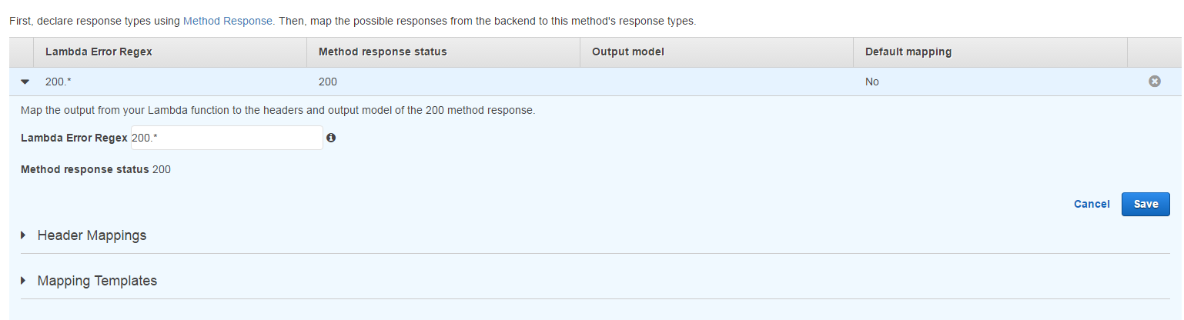Click the bold Lambda Error Regex field label
Screen dimensions: 1184x320
pyautogui.click(x=74, y=138)
